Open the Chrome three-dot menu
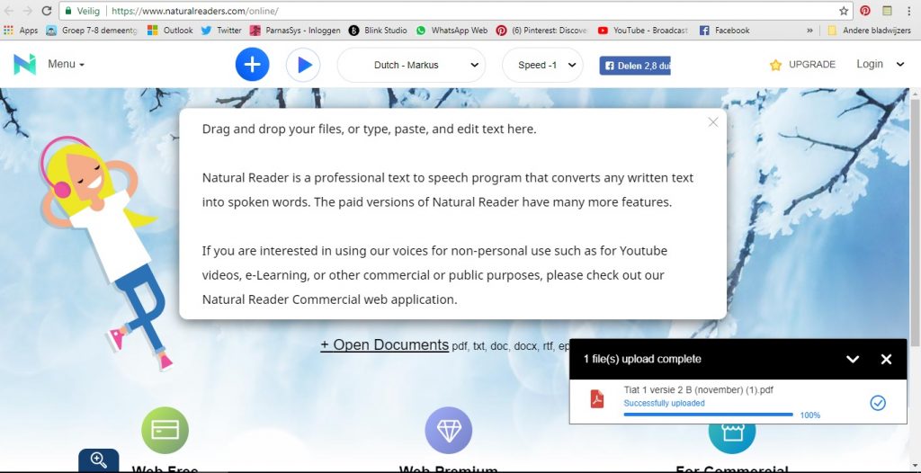Image resolution: width=921 pixels, height=473 pixels. click(908, 11)
